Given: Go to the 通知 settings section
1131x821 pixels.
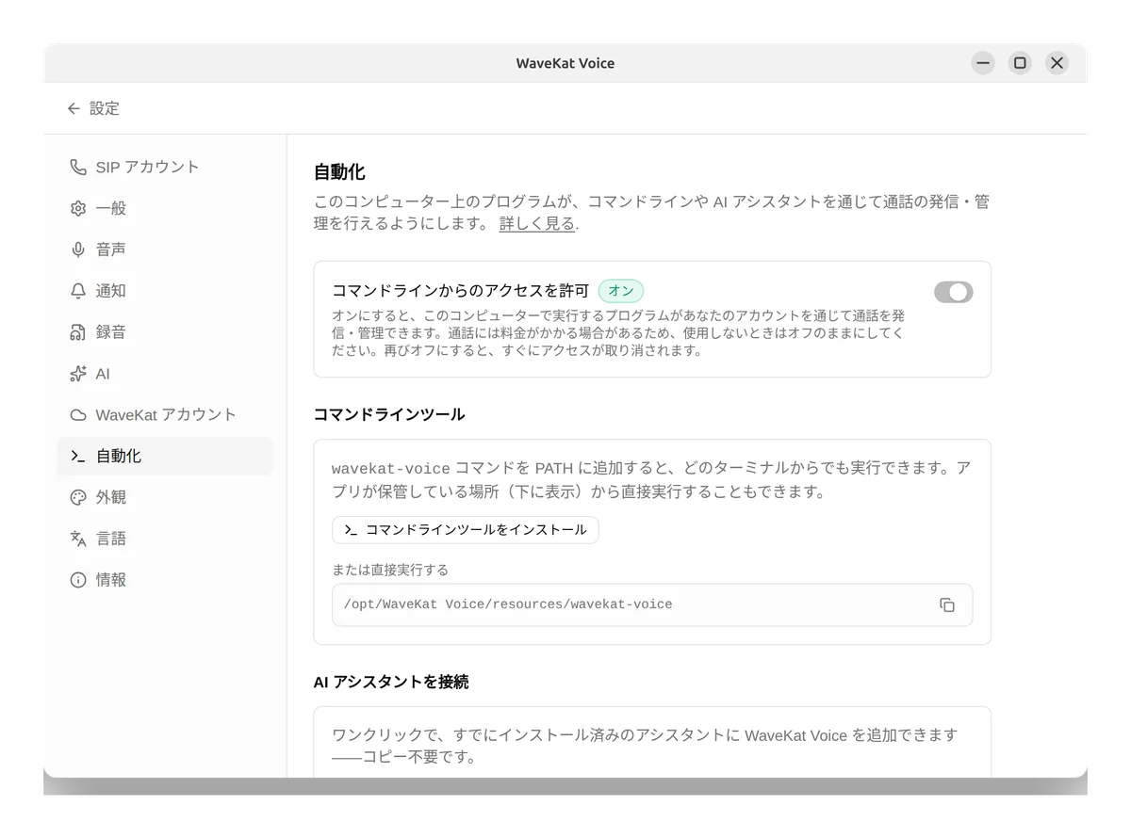Looking at the screenshot, I should (x=165, y=291).
